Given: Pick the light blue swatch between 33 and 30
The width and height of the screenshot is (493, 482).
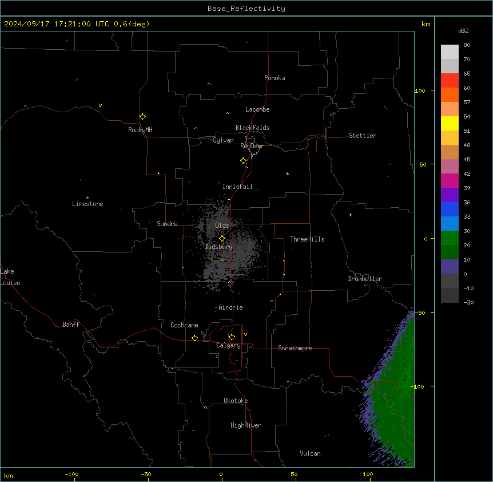Looking at the screenshot, I should pyautogui.click(x=450, y=224).
